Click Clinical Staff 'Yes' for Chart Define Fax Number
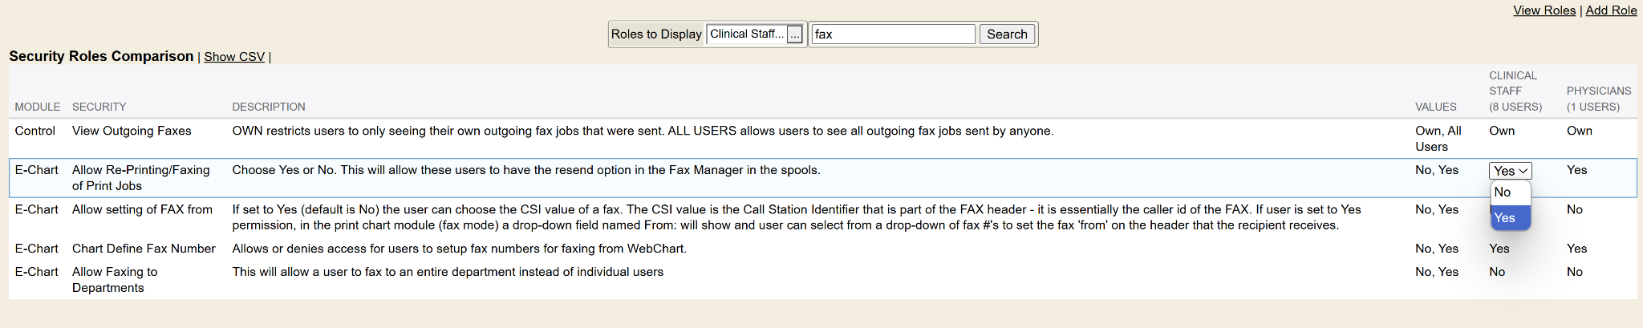The height and width of the screenshot is (328, 1643). (x=1499, y=249)
